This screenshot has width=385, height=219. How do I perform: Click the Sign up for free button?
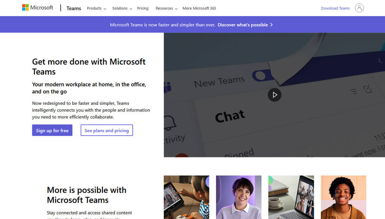coord(52,130)
